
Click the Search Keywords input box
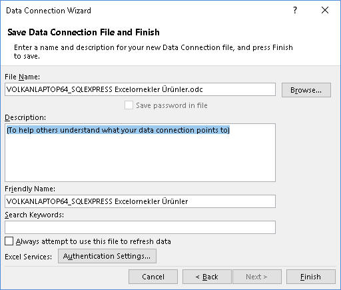140,227
